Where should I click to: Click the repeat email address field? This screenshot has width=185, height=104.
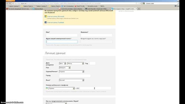(x=97, y=42)
